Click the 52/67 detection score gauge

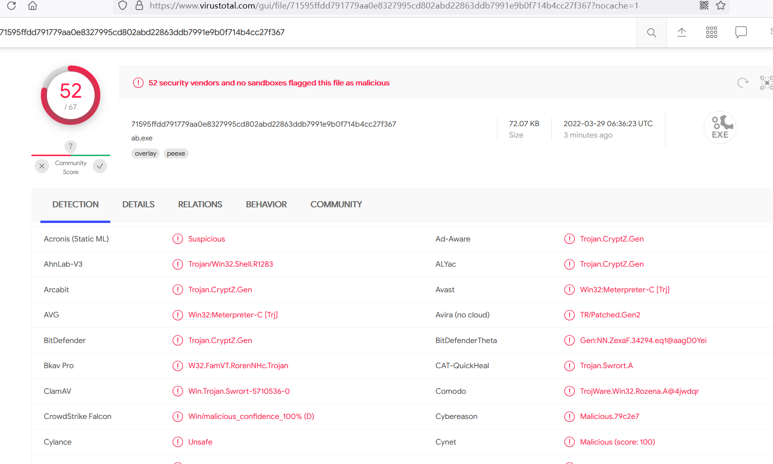click(x=71, y=95)
